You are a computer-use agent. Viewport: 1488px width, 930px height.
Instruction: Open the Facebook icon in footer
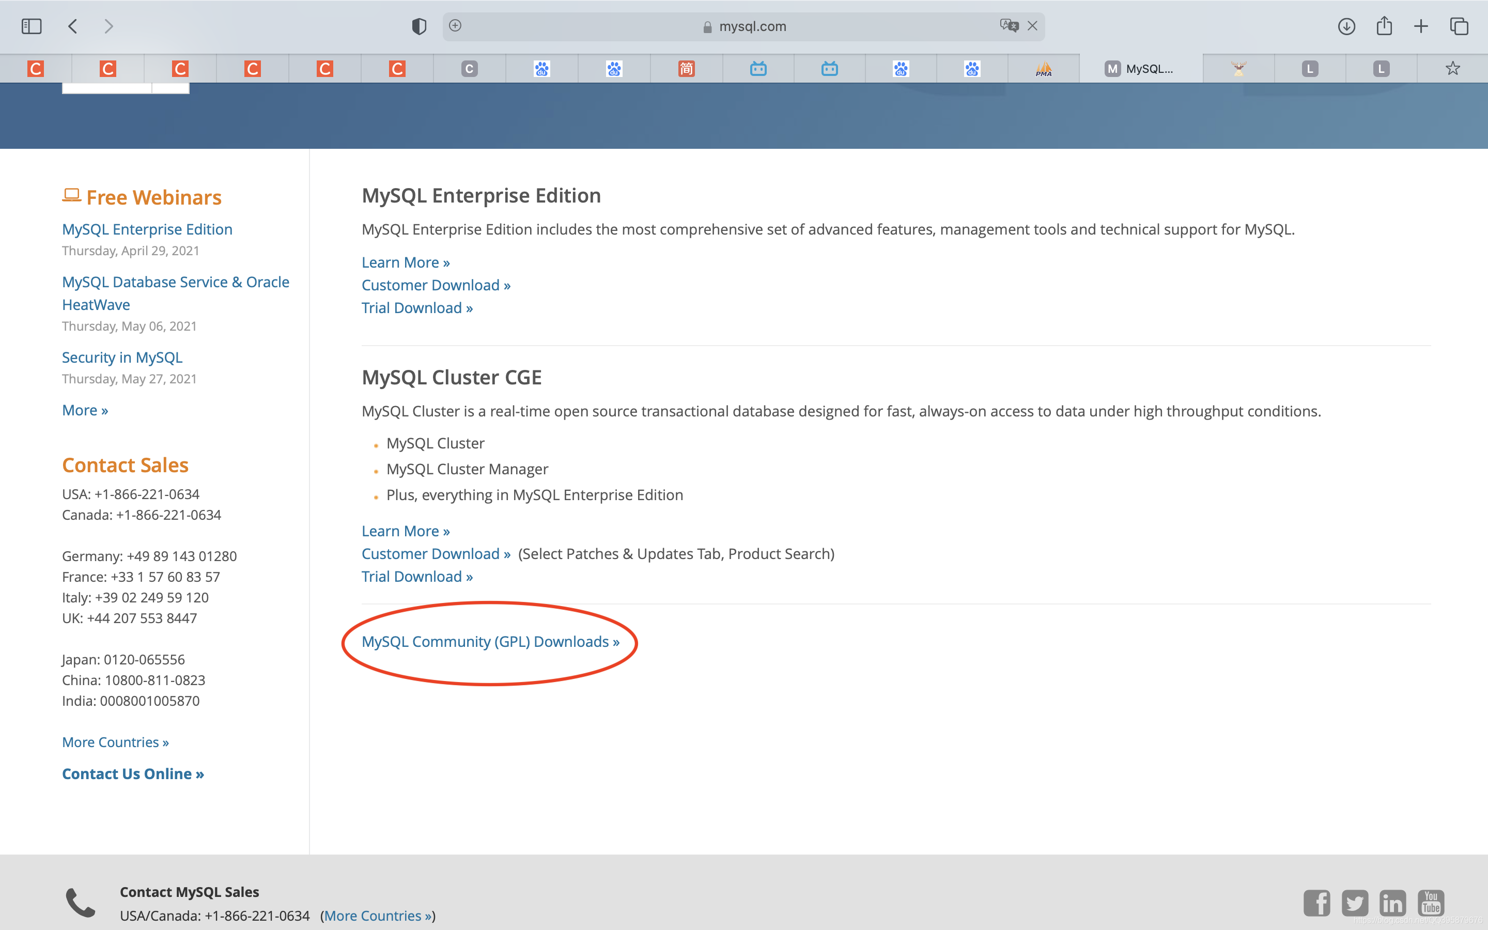pyautogui.click(x=1316, y=903)
